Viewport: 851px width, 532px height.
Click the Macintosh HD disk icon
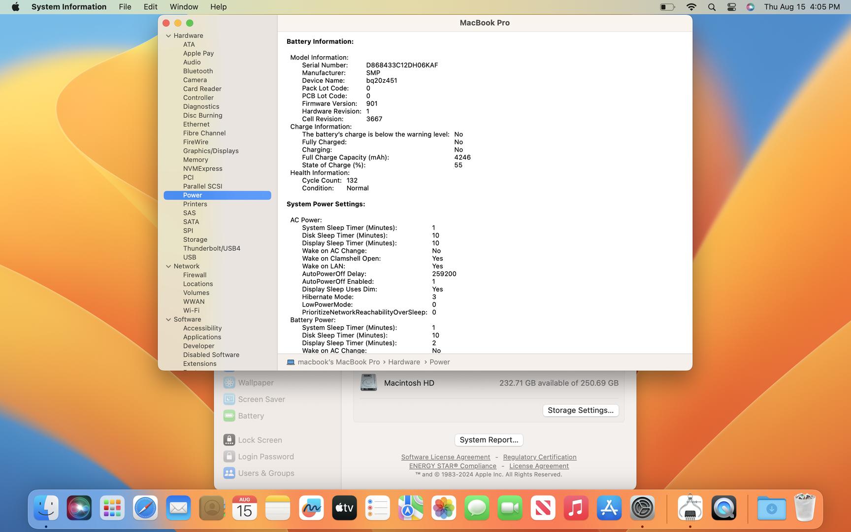(x=368, y=383)
